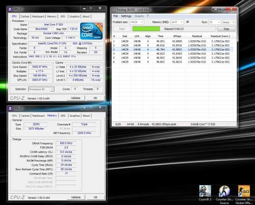Select run number 6 row in LinX results
Screen dimensions: 255x205
click(x=172, y=62)
